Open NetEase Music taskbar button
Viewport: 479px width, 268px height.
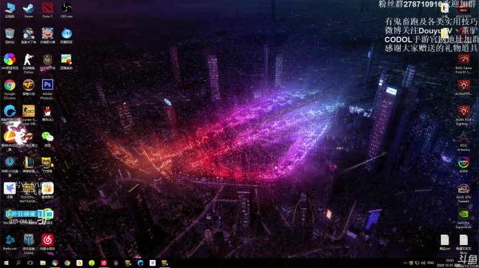(x=104, y=263)
